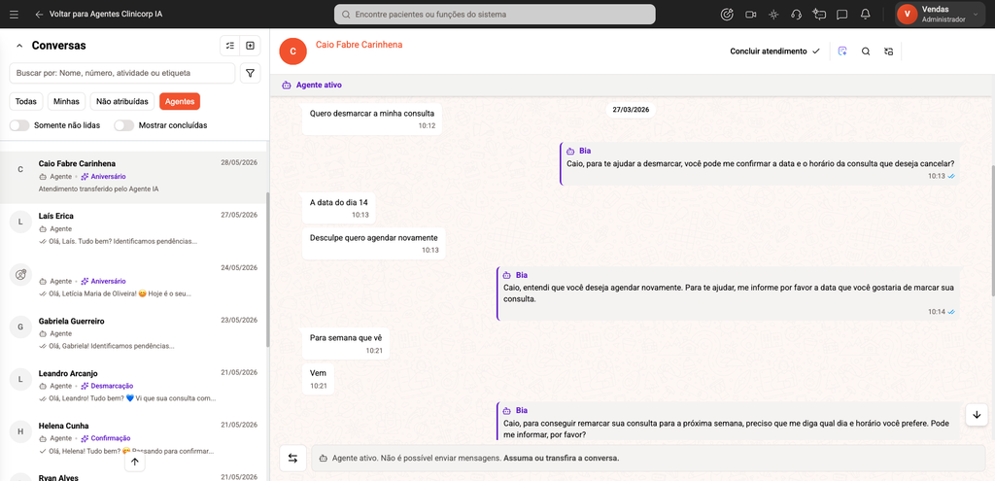Screen dimensions: 995x481
Task: Open the Ryan Alves conversation
Action: (x=134, y=474)
